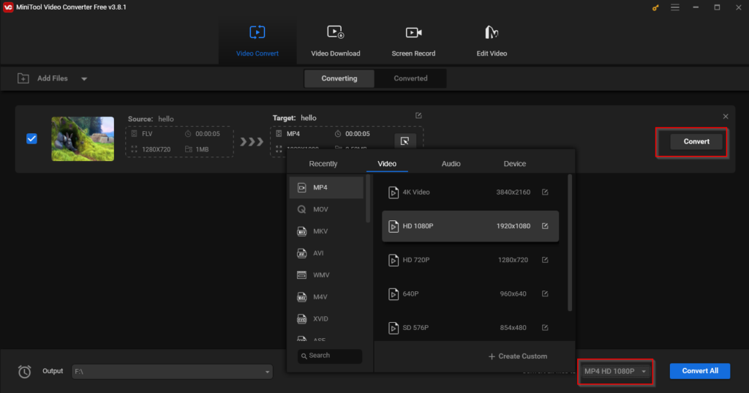Switch to the Converting tab

339,78
